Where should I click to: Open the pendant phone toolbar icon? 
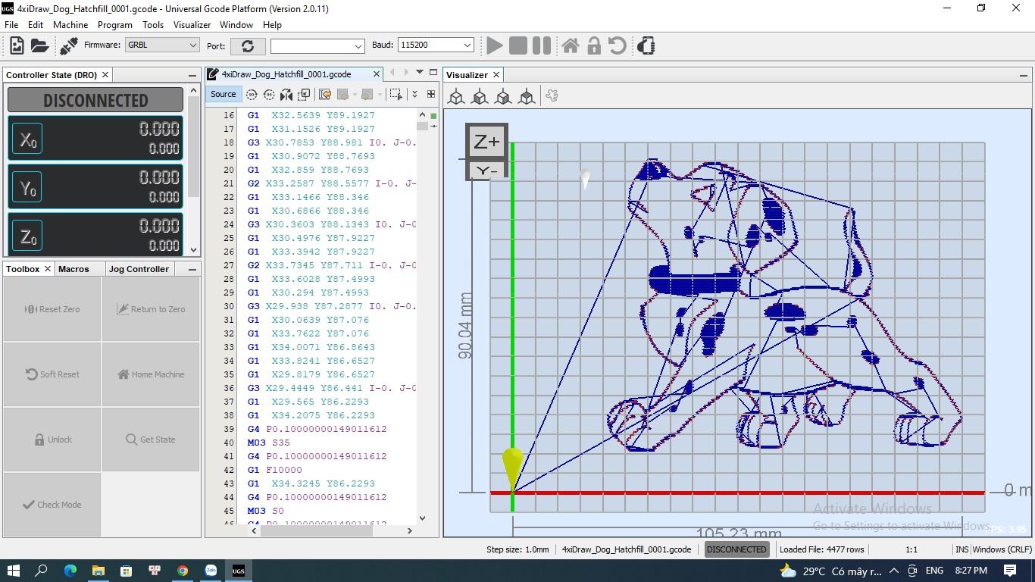[646, 46]
